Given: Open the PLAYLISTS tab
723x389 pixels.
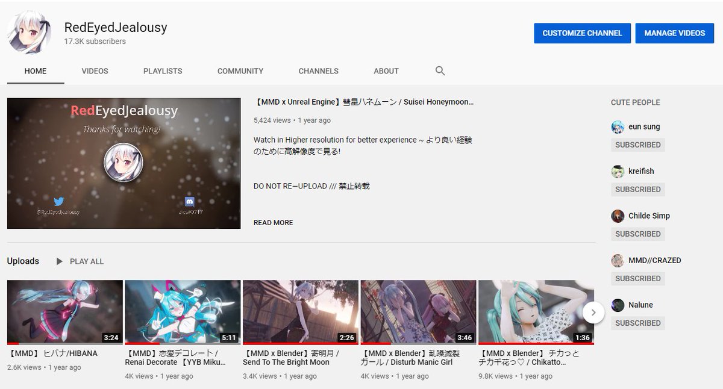Looking at the screenshot, I should 163,71.
